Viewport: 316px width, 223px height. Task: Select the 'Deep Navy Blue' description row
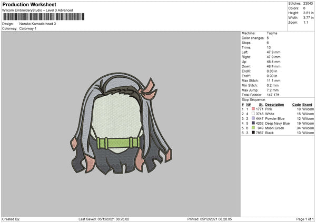click(x=278, y=124)
